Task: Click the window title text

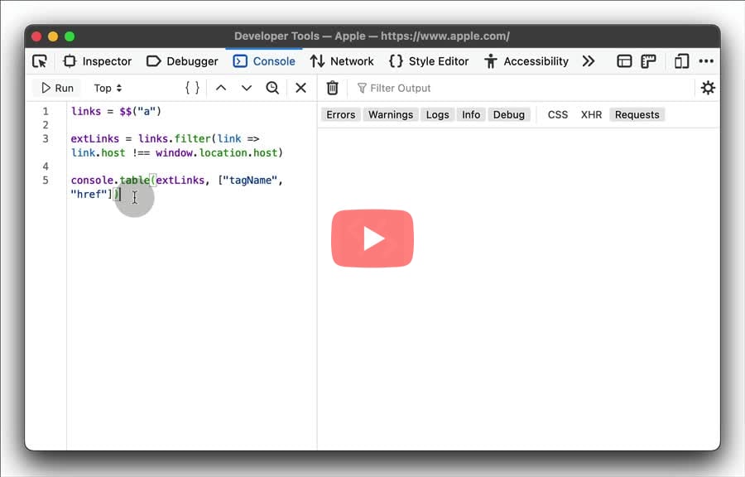Action: [372, 36]
